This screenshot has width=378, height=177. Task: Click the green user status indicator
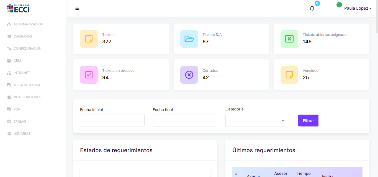[339, 5]
